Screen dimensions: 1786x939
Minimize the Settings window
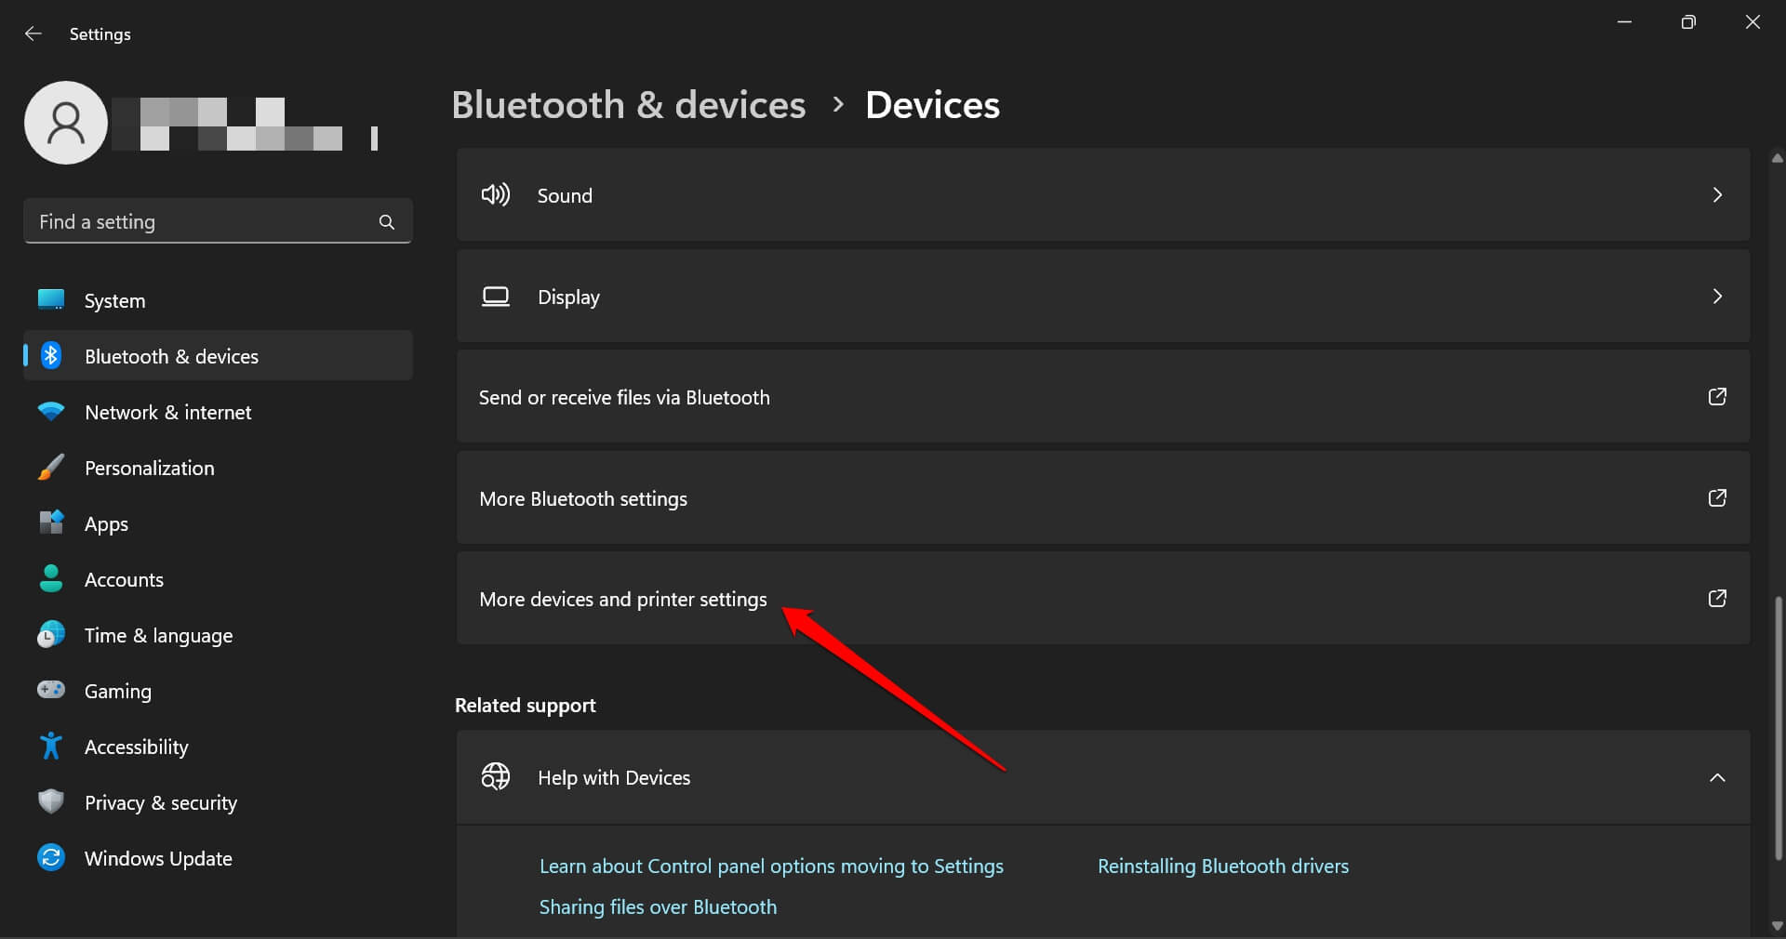coord(1624,22)
